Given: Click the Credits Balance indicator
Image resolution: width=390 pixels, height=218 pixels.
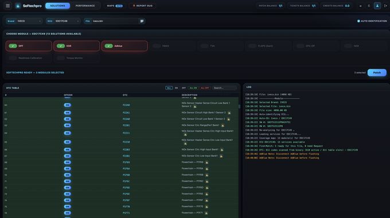Looking at the screenshot, I should (x=336, y=6).
